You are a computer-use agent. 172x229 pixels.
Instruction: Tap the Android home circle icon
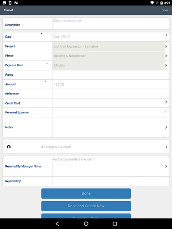point(86,224)
